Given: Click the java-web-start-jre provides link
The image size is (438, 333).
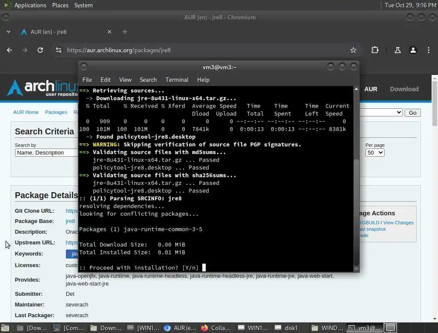Looking at the screenshot, I should 87,283.
